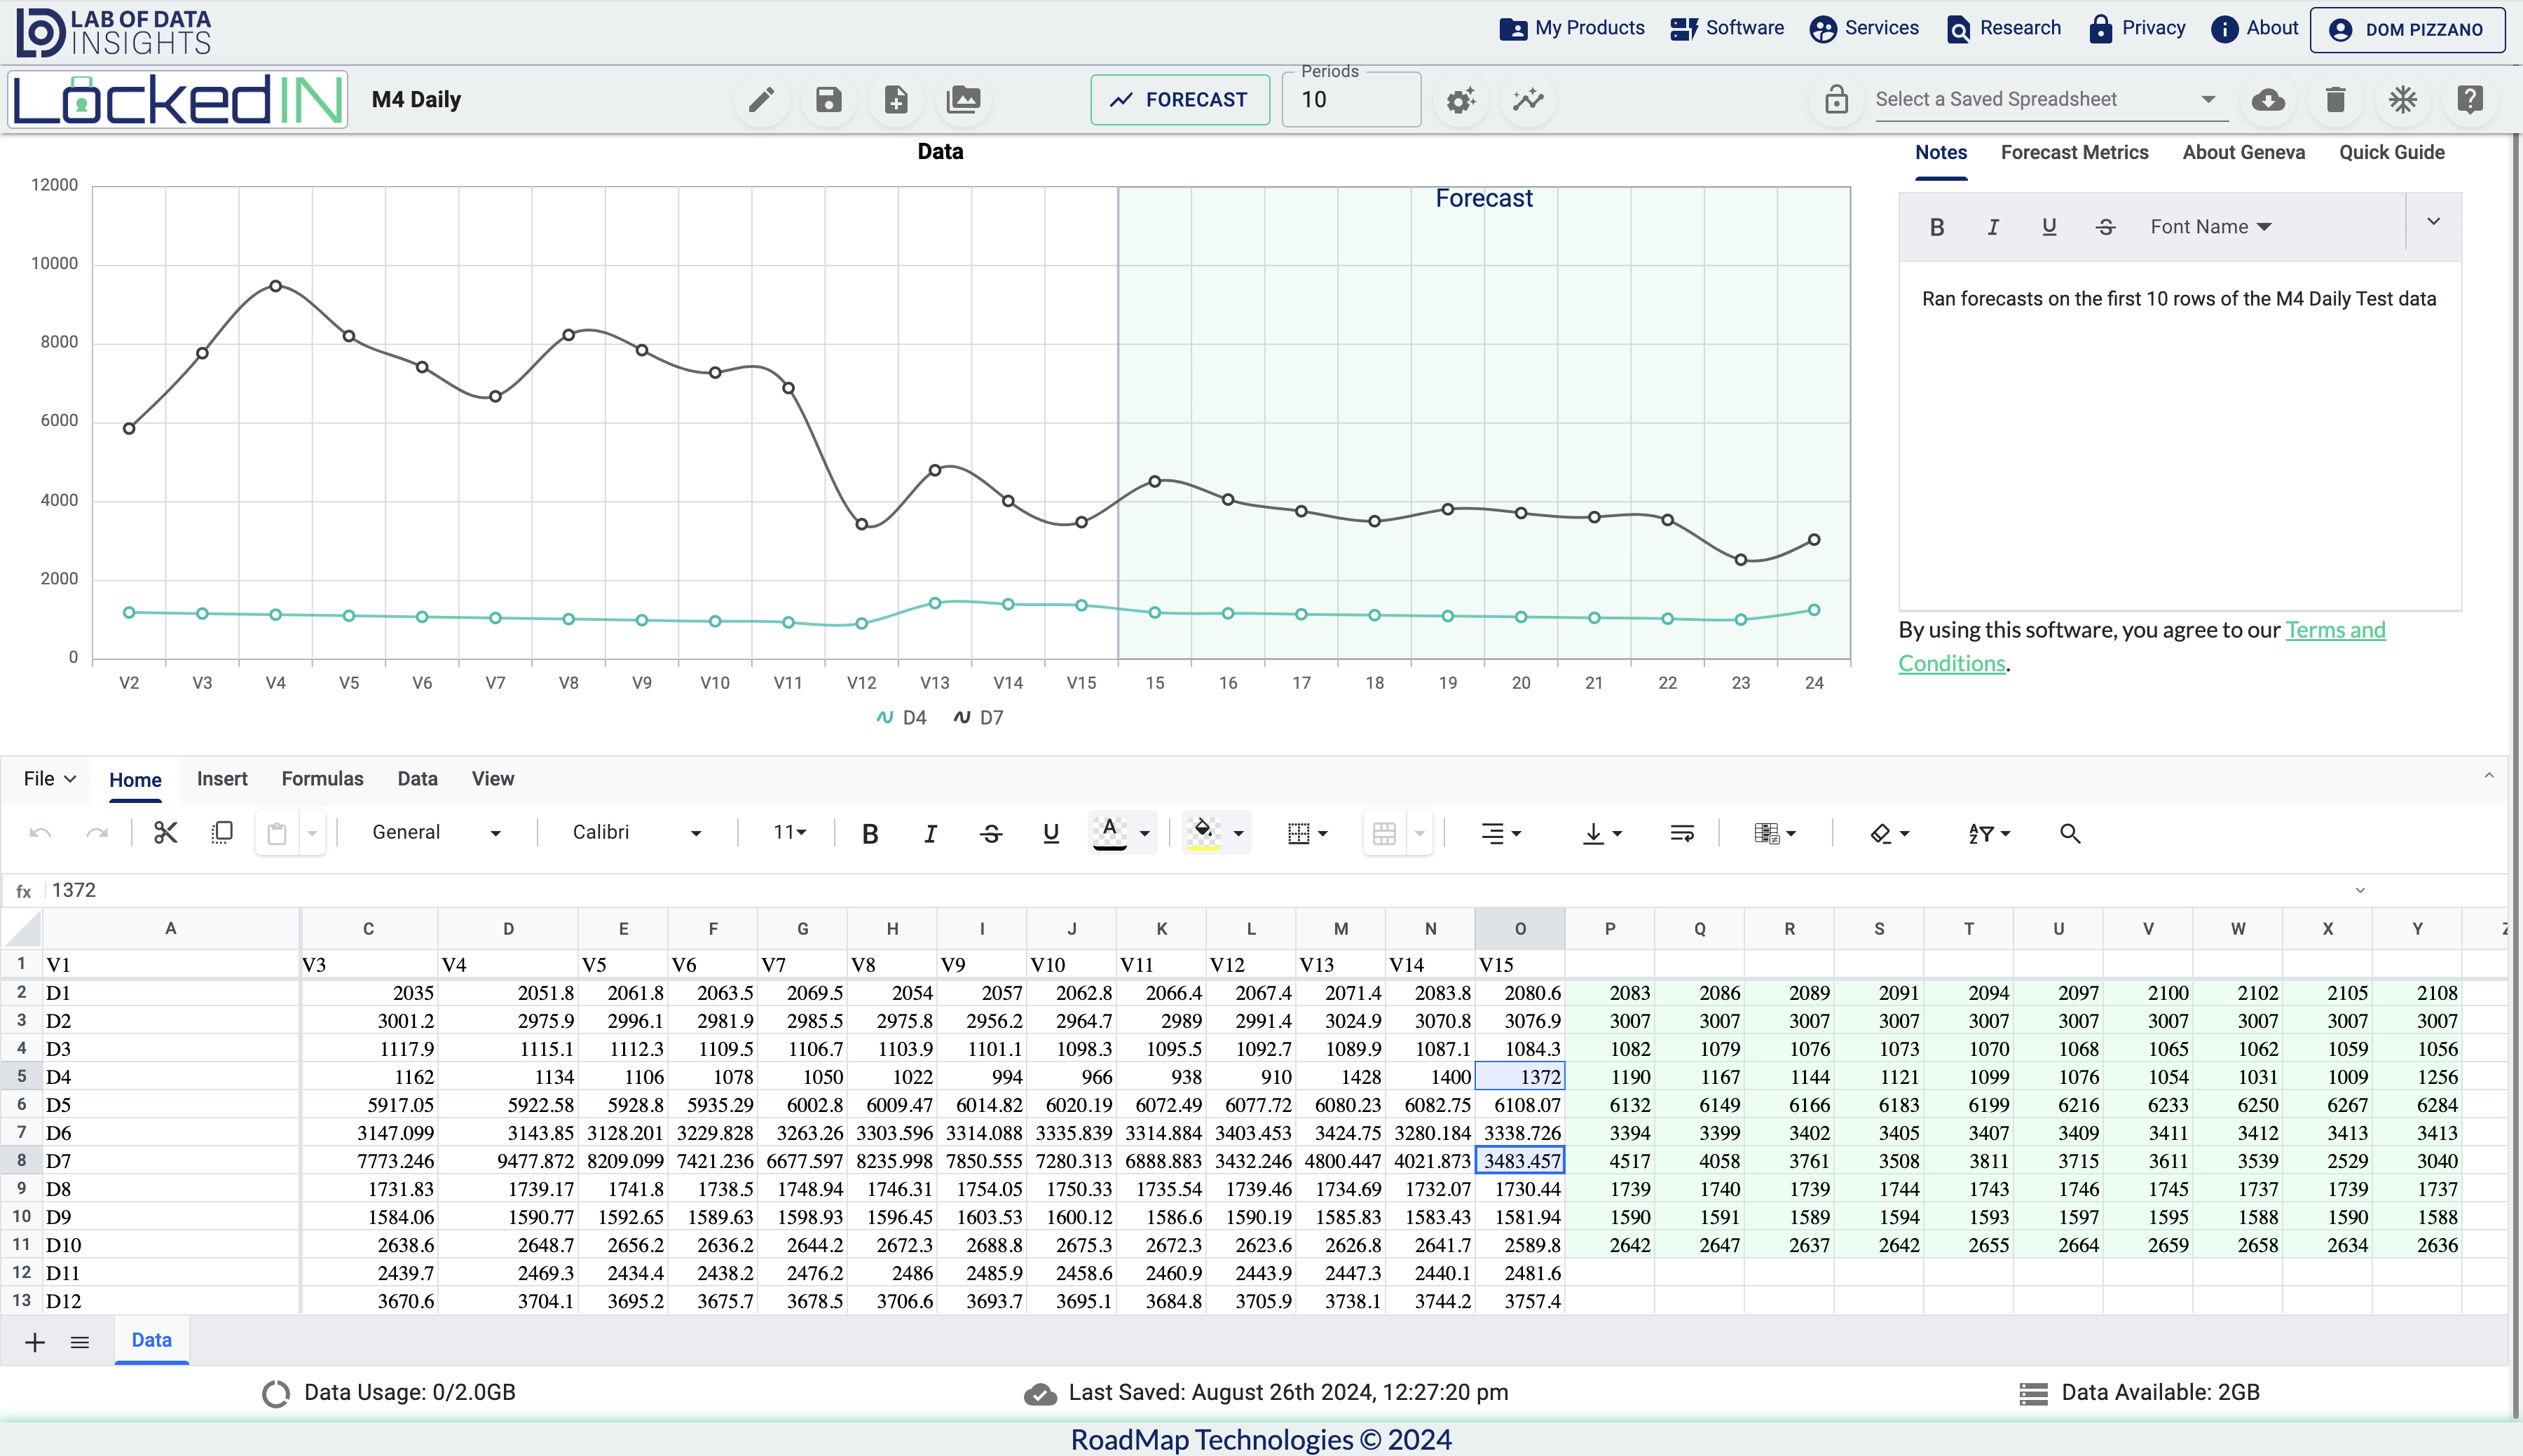Select the trend/analytics sparkline icon

coord(1529,99)
